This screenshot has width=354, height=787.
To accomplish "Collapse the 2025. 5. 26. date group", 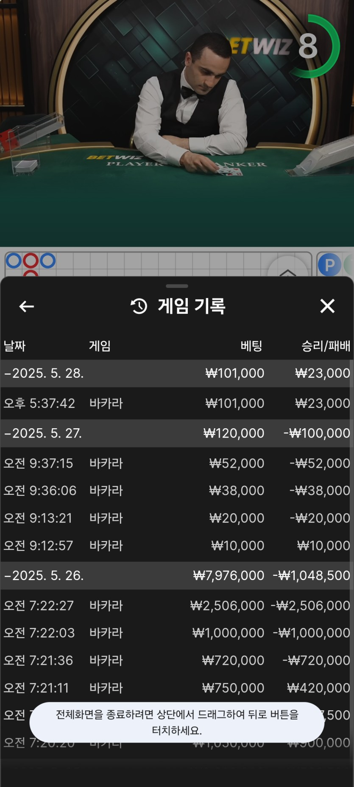I will (177, 575).
